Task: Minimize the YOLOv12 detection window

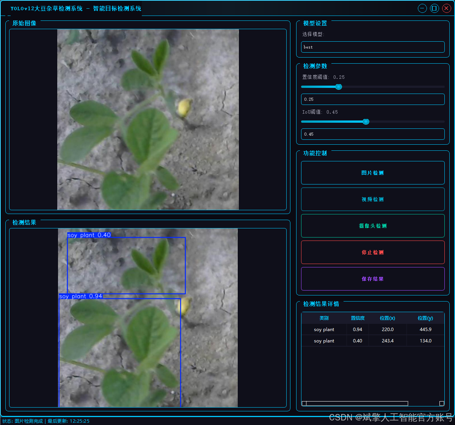Action: tap(422, 8)
